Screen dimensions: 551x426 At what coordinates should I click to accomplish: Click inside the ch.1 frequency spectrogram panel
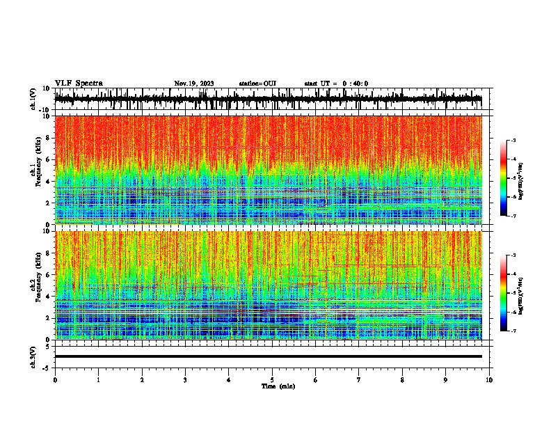pos(269,170)
